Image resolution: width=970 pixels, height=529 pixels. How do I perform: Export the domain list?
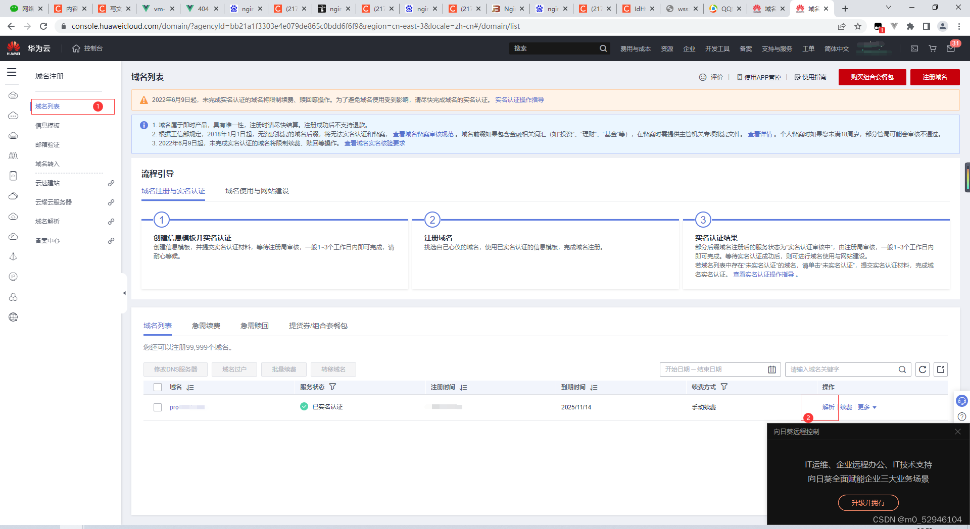click(x=941, y=369)
